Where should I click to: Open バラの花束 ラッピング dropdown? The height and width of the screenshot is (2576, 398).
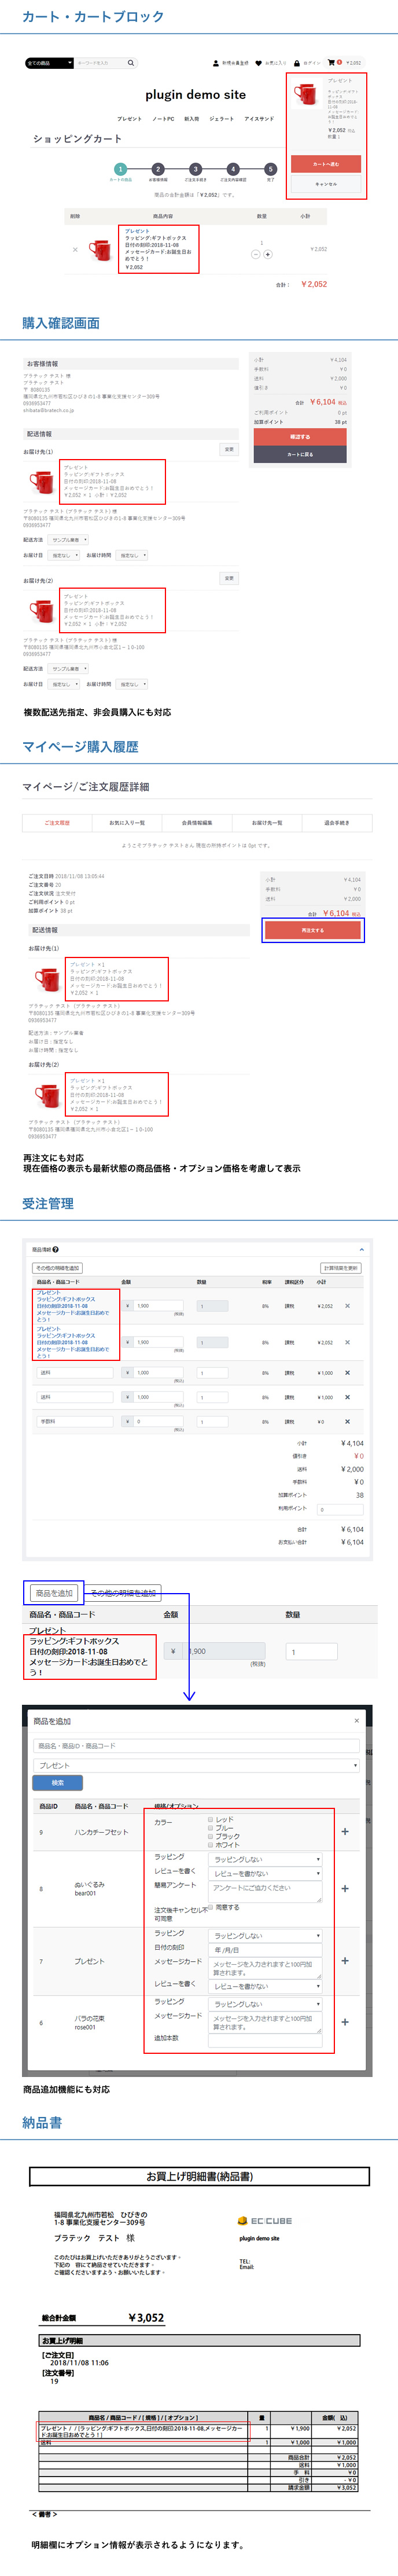pos(265,2004)
